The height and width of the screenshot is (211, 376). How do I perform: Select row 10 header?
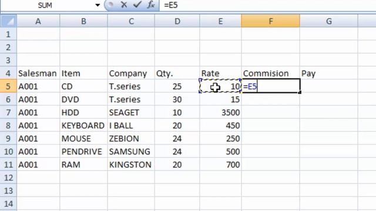8,151
